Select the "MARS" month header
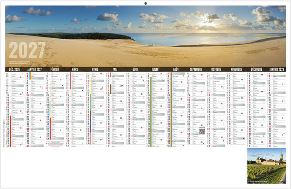The width and height of the screenshot is (292, 189). coord(75,69)
